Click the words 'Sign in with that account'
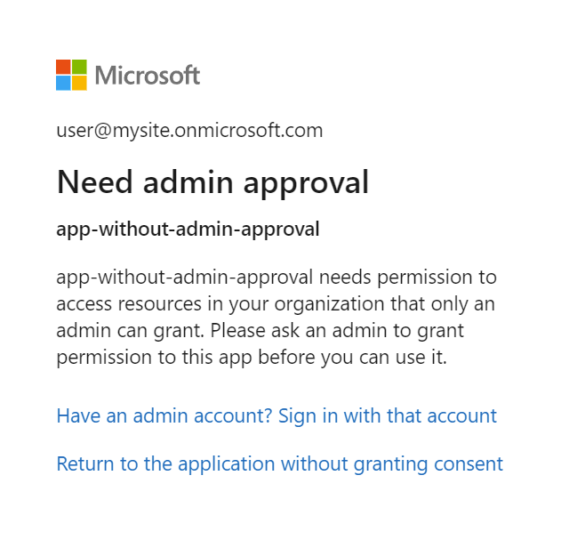This screenshot has height=556, width=577. point(388,415)
